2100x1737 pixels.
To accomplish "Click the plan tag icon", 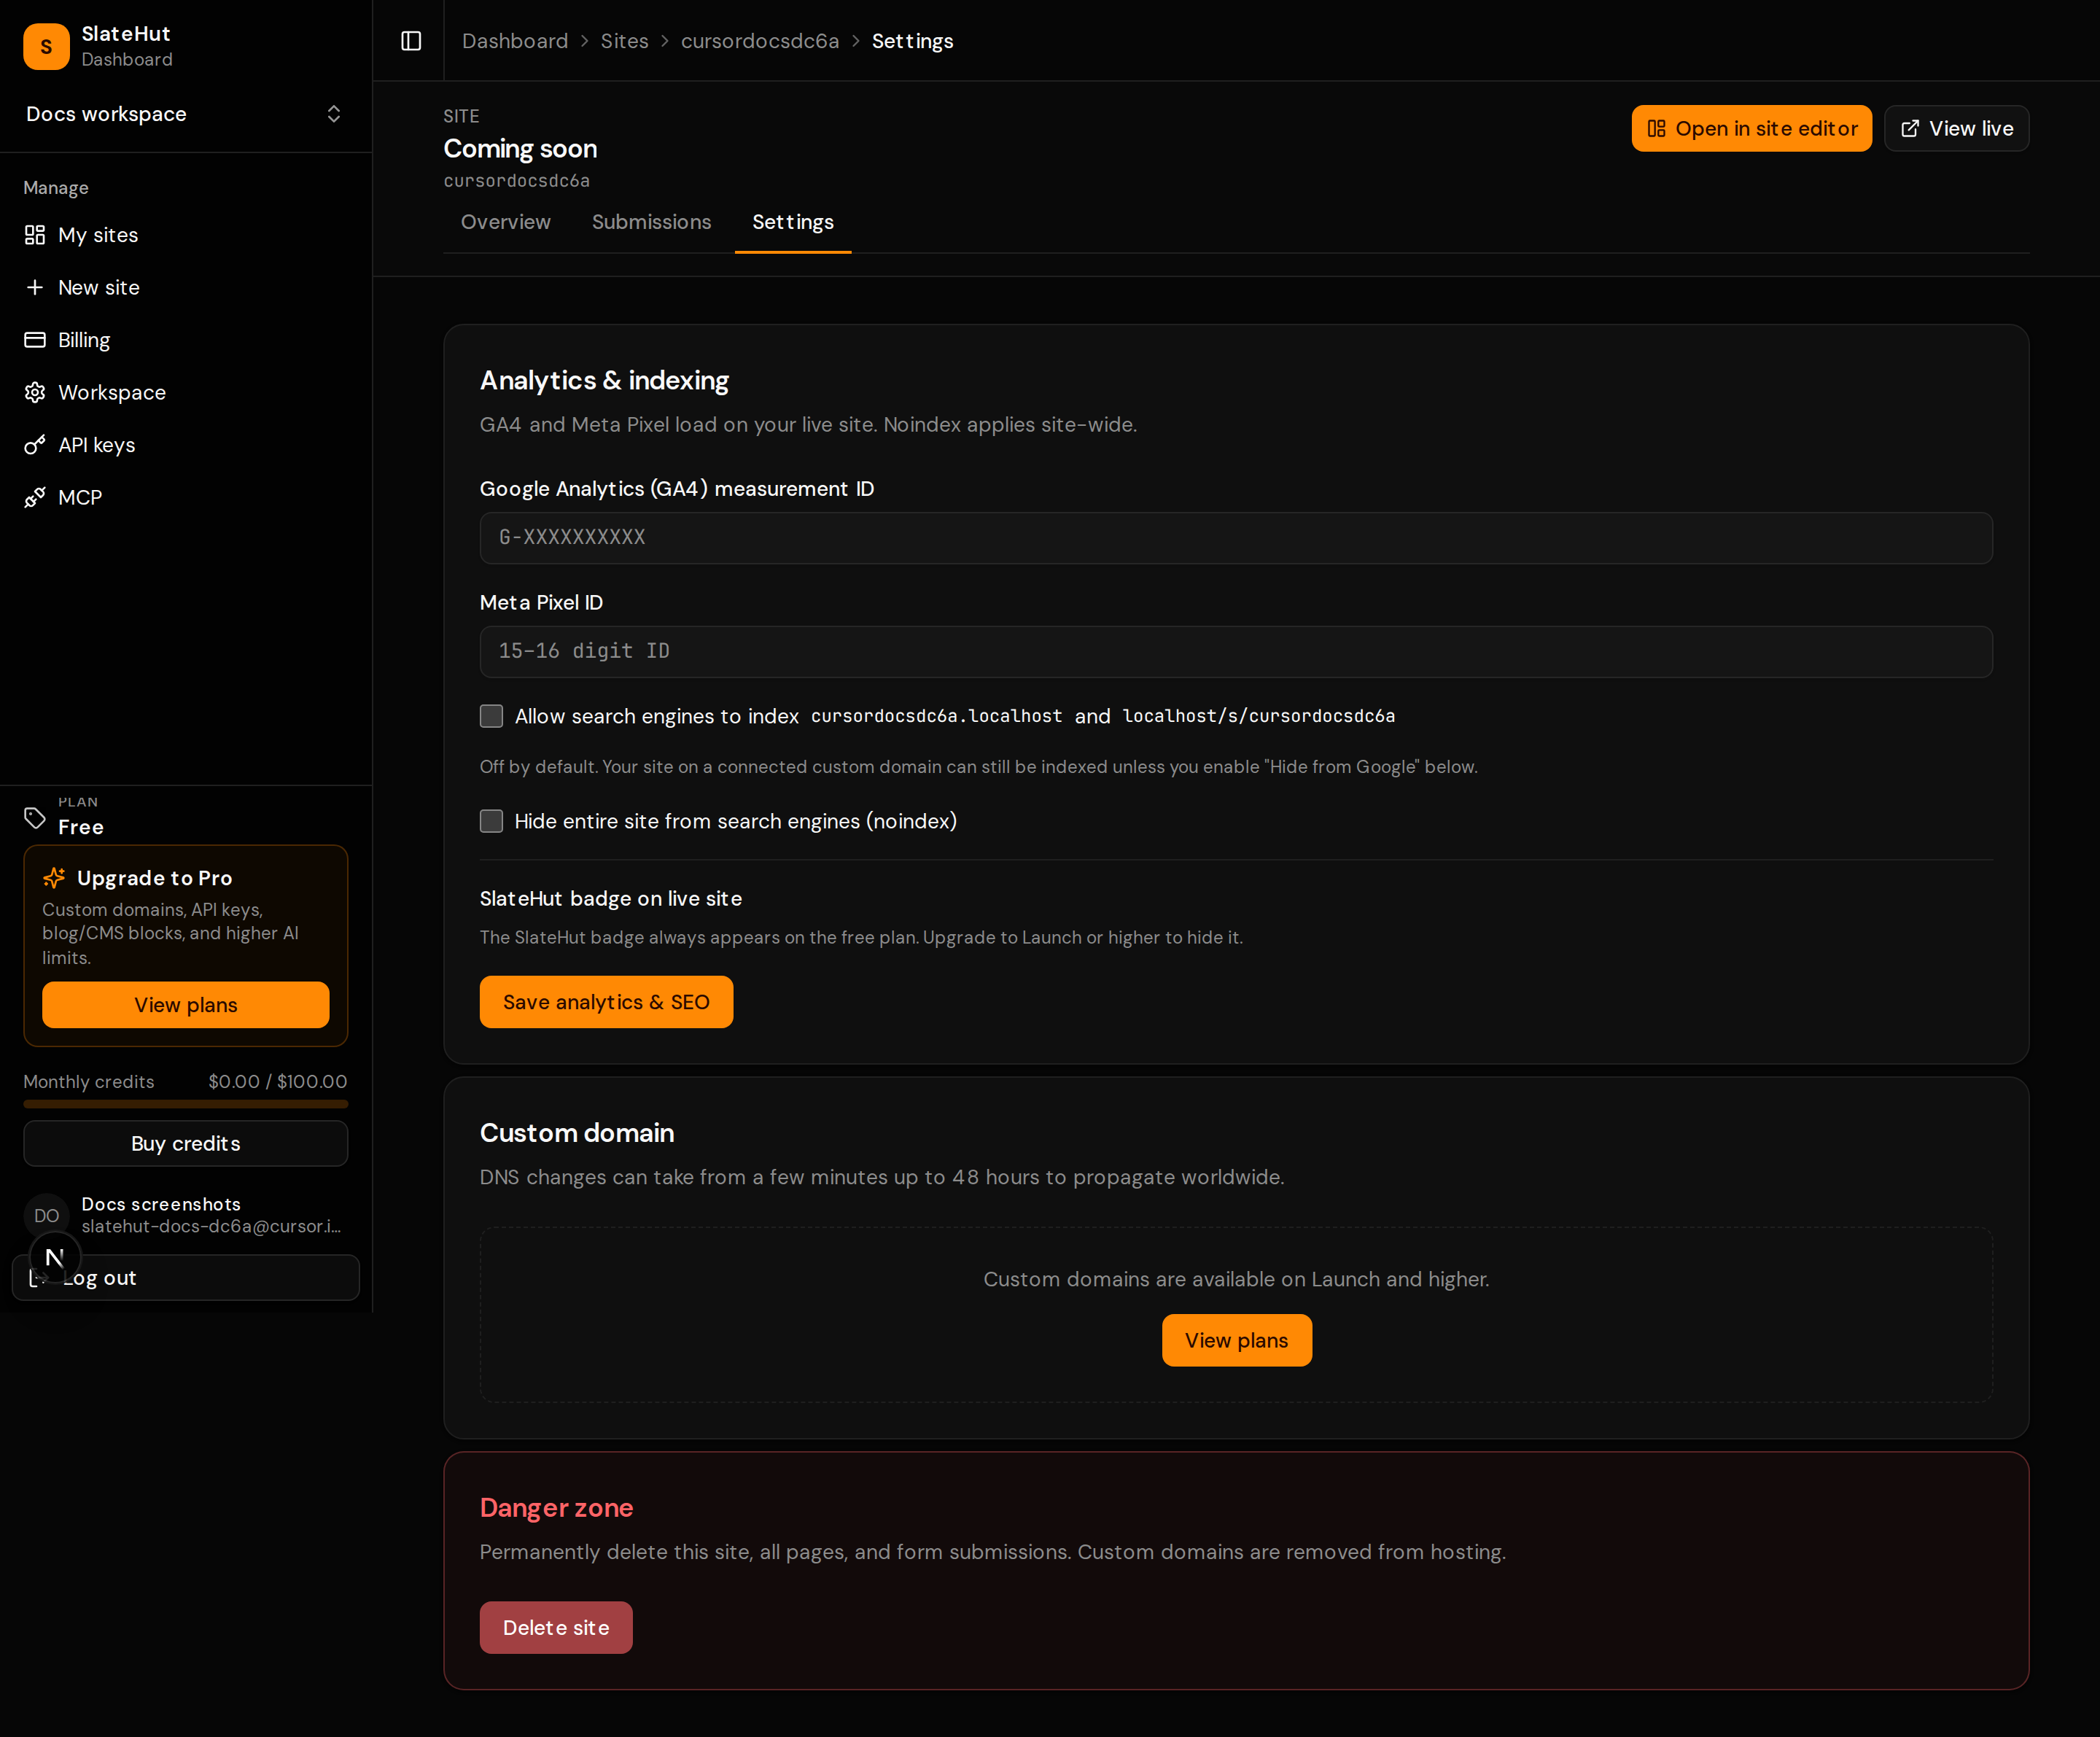I will [x=35, y=818].
